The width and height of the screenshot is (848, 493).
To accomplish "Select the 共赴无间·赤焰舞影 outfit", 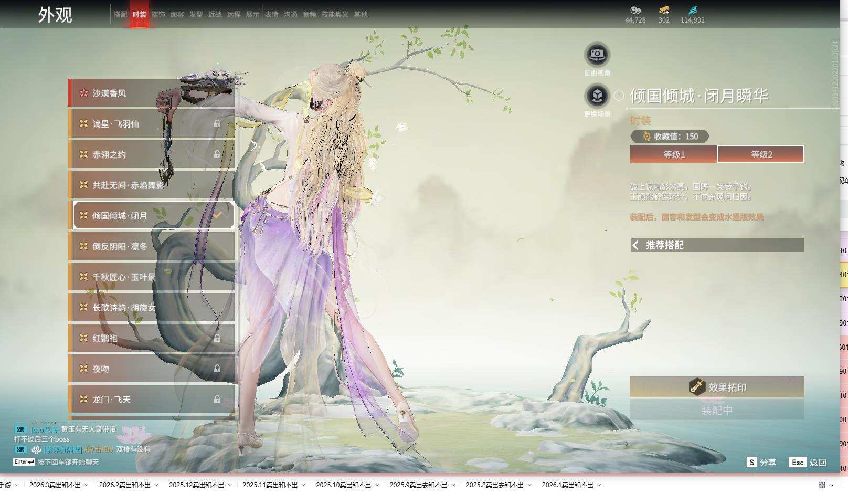I will point(152,185).
